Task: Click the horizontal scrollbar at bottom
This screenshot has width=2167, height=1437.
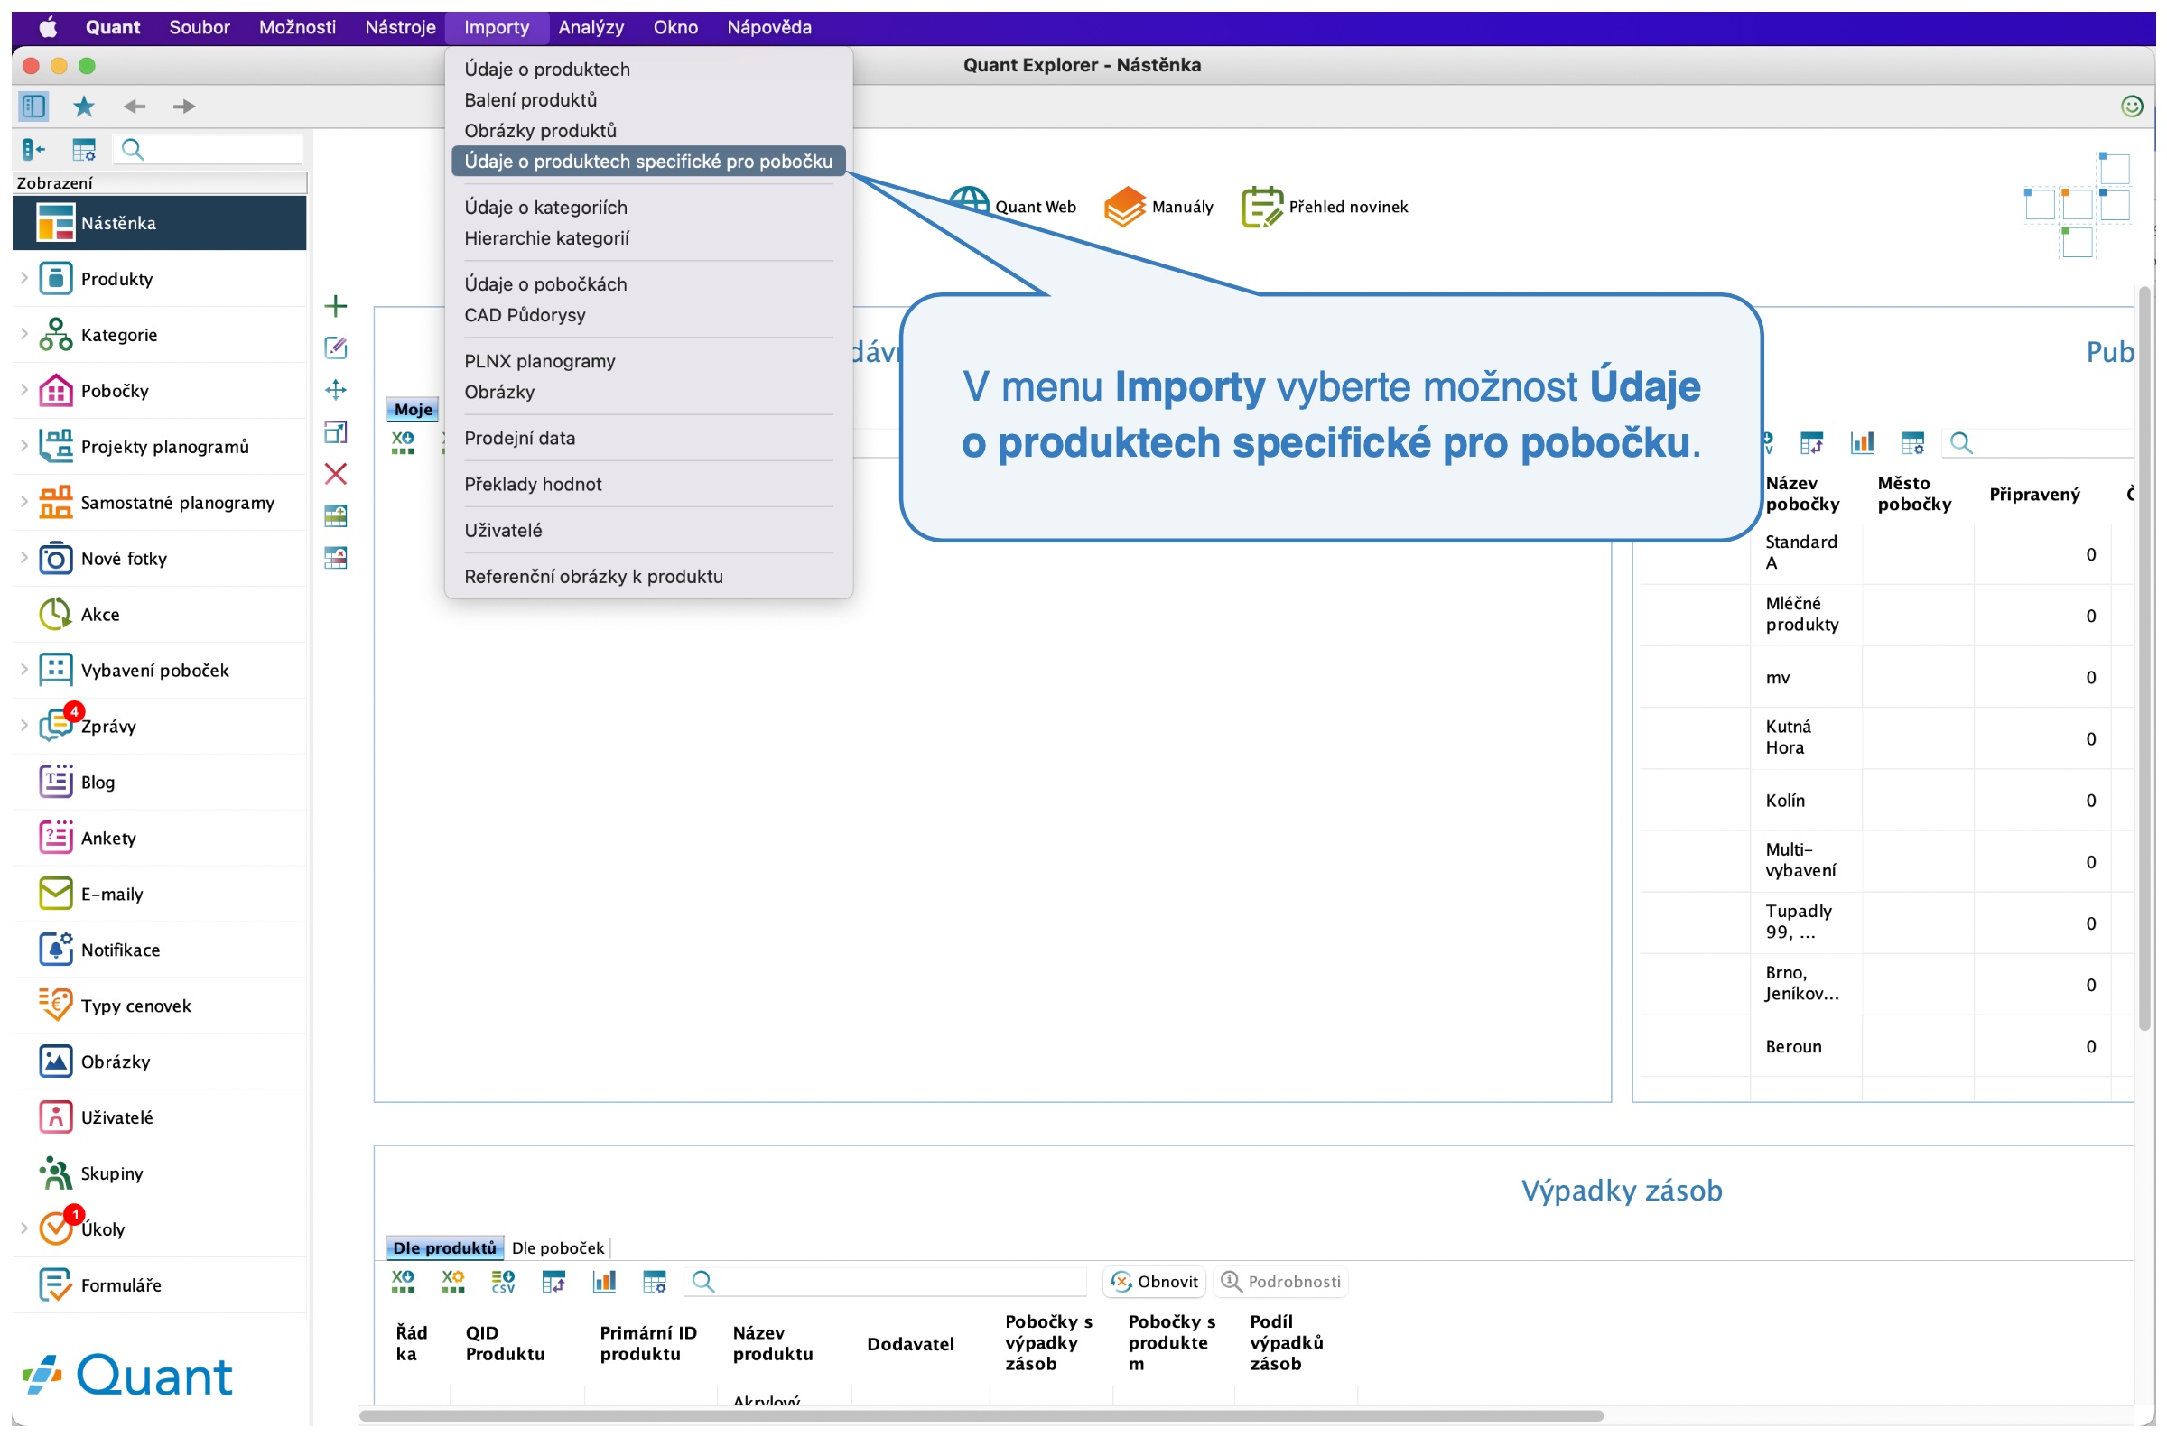Action: coord(981,1416)
